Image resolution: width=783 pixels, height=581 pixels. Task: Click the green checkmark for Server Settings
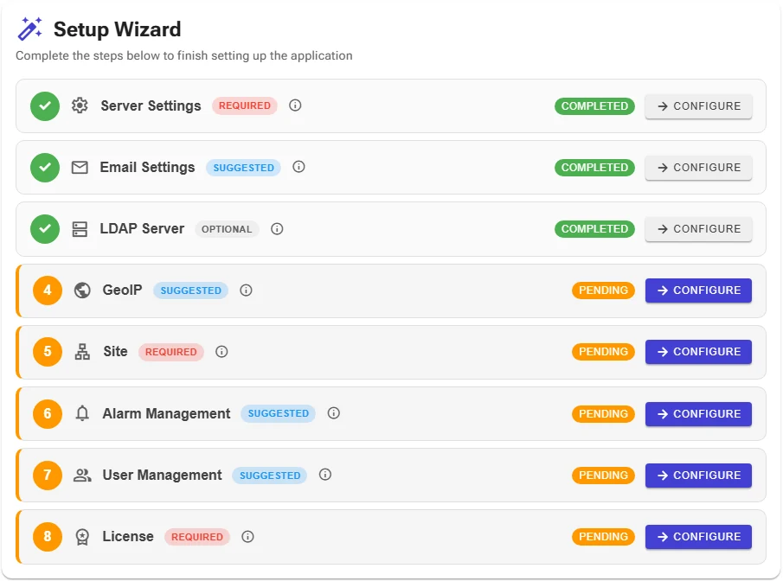coord(45,105)
